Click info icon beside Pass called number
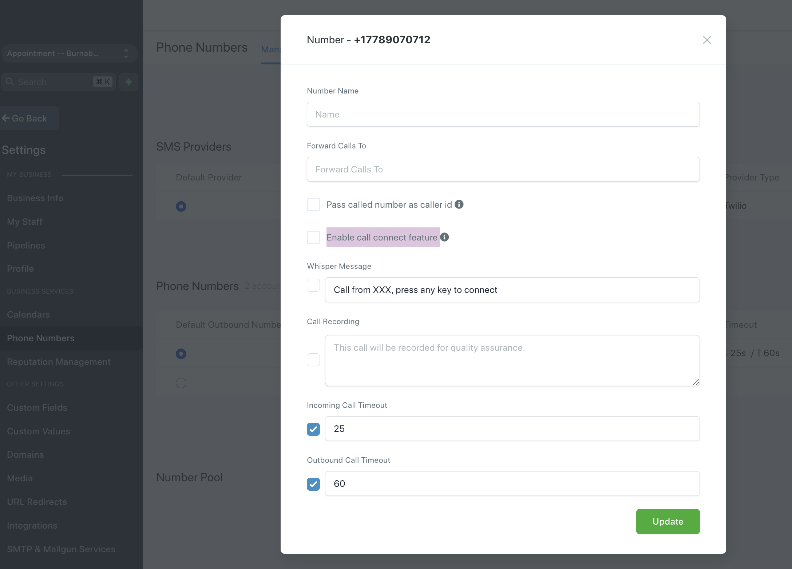 [459, 204]
